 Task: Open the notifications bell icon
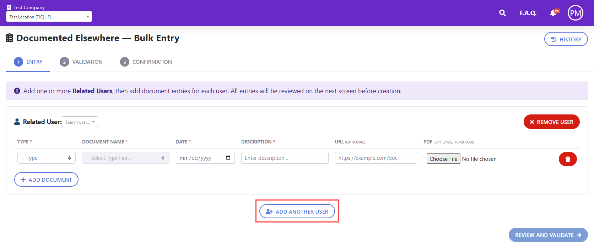554,13
